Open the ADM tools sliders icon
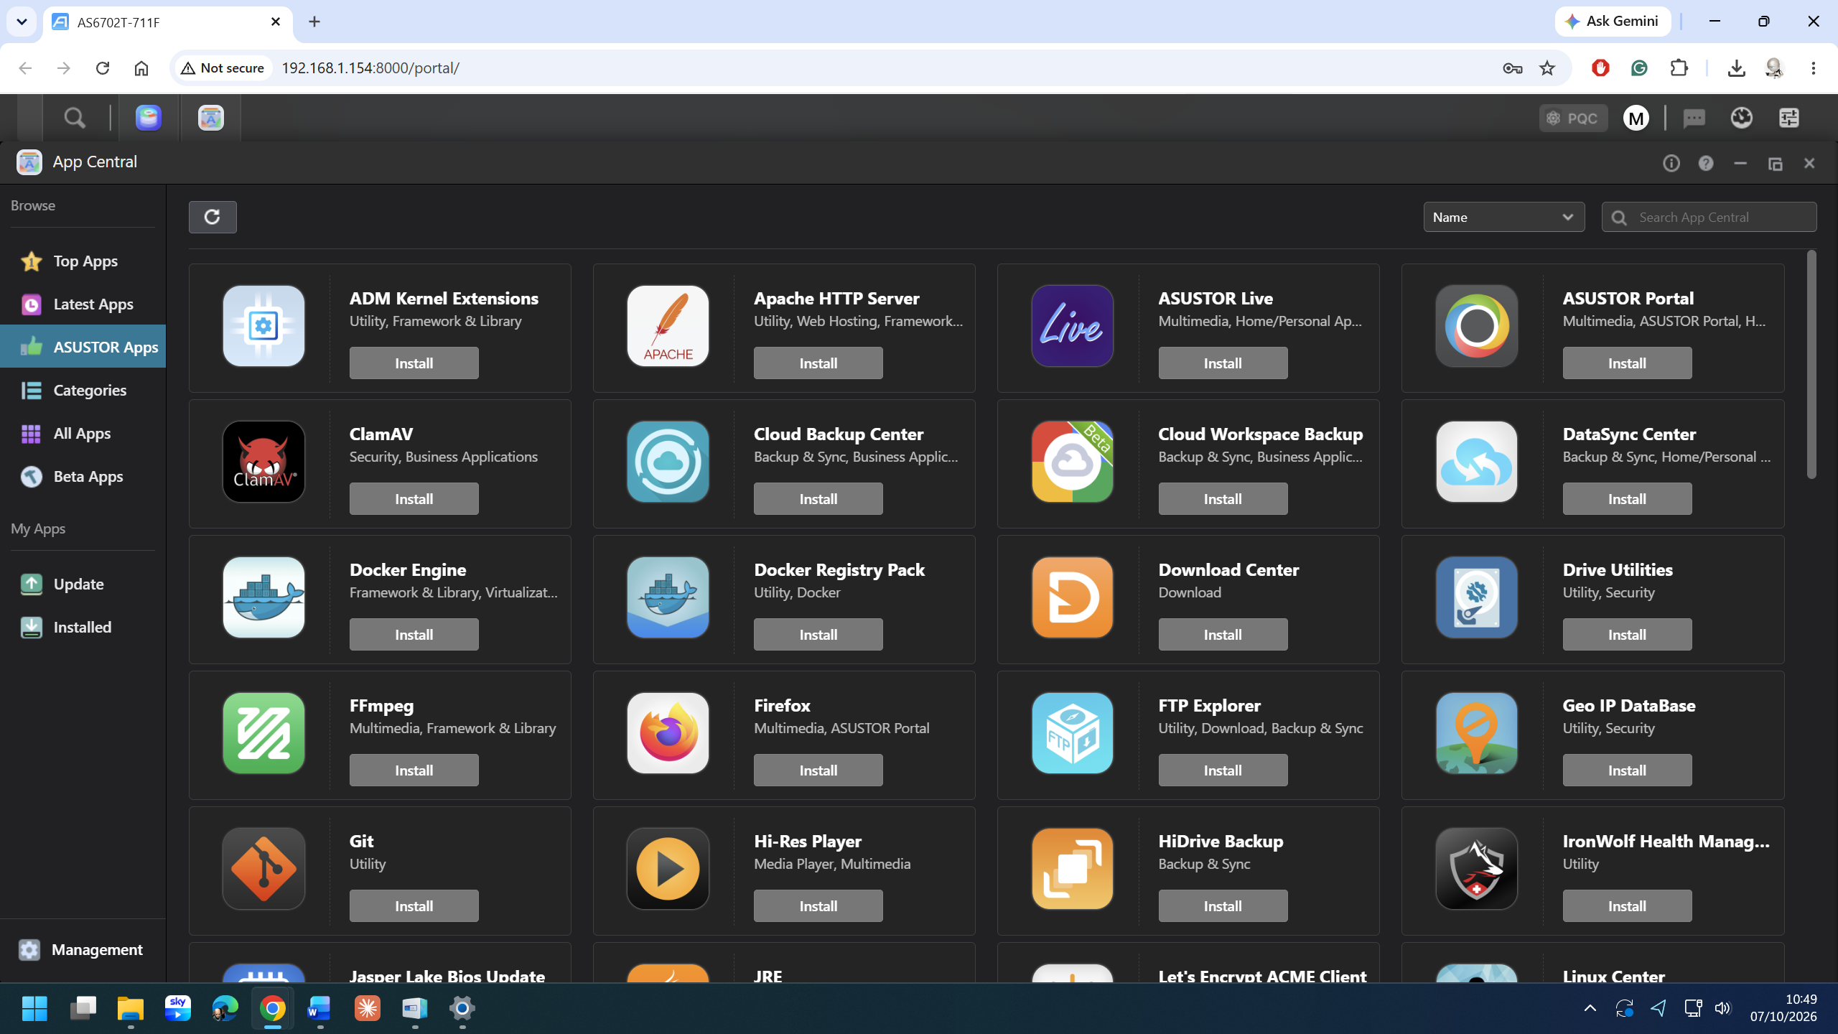 (x=1789, y=118)
